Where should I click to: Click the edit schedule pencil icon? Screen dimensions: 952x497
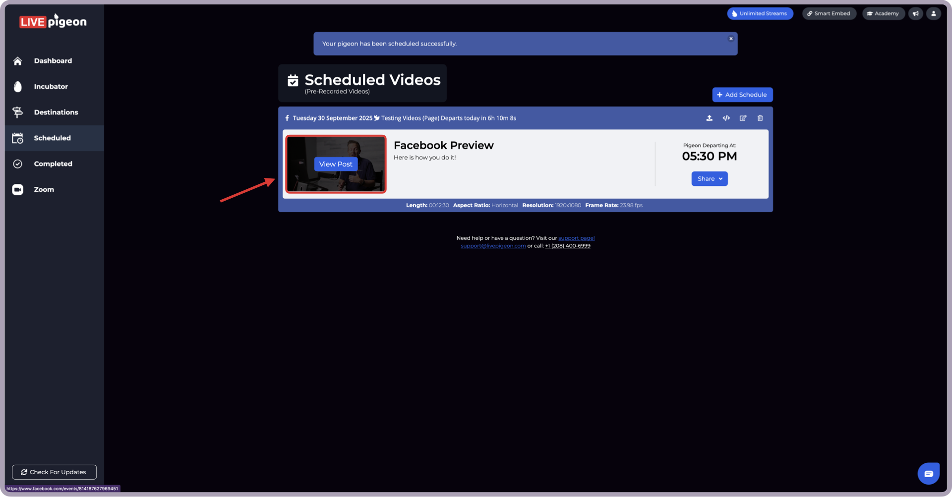[x=743, y=118]
